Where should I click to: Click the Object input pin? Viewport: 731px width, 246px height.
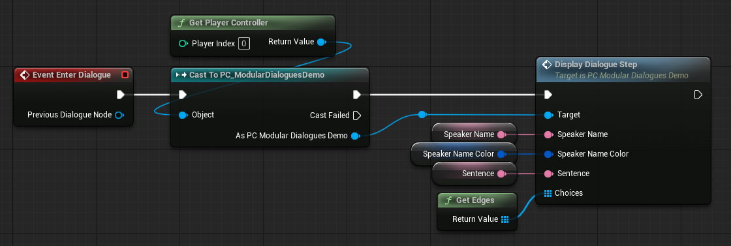pos(183,115)
